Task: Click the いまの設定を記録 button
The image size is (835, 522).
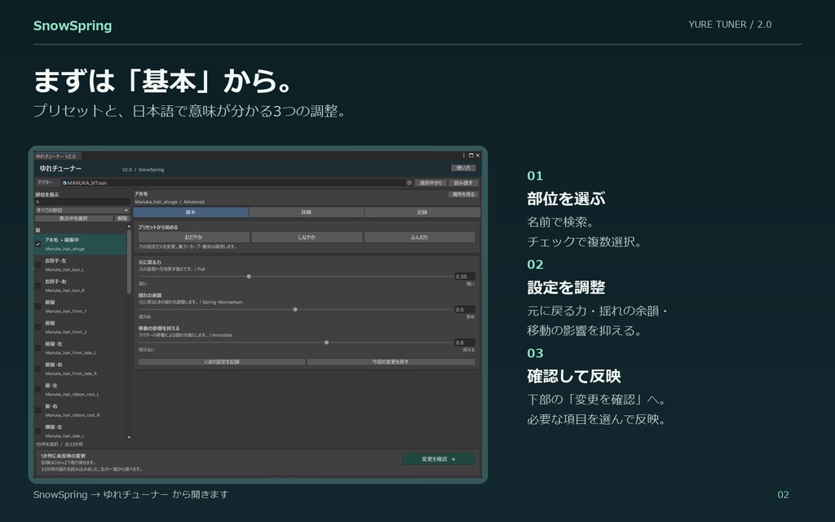Action: click(x=222, y=361)
